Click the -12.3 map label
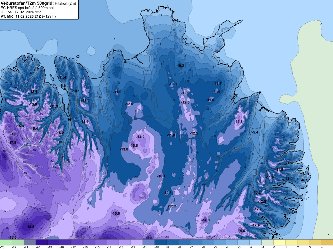 point(167,193)
